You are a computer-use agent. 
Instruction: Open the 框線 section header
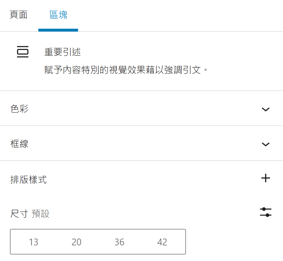tap(19, 144)
